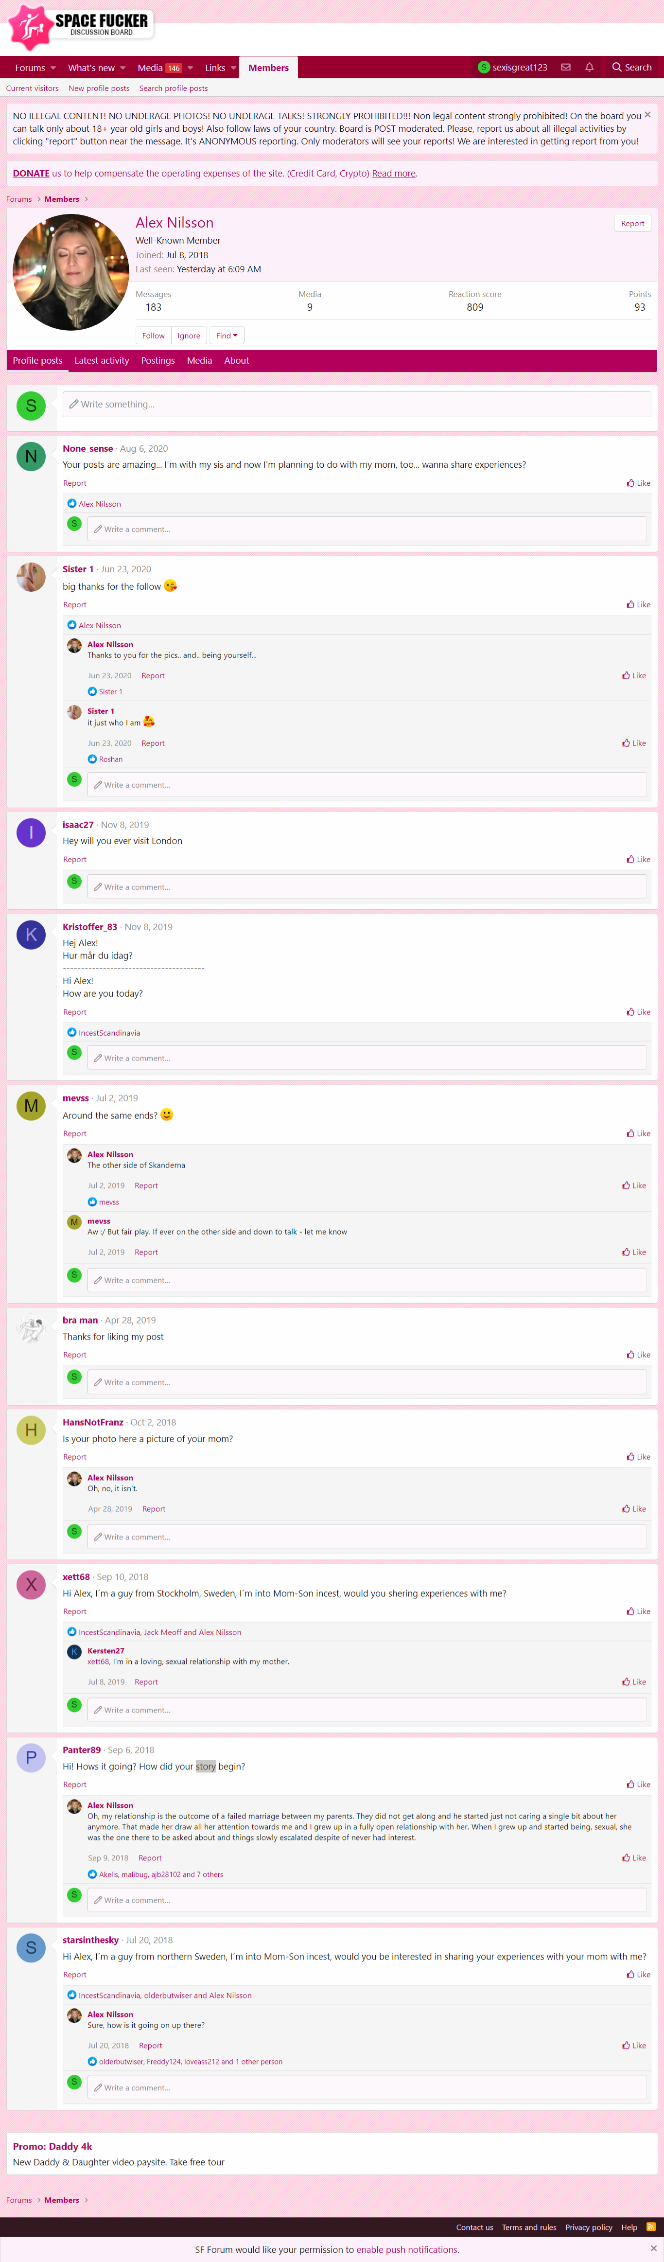The height and width of the screenshot is (2262, 664).
Task: Open the Find dropdown on profile
Action: tap(227, 336)
